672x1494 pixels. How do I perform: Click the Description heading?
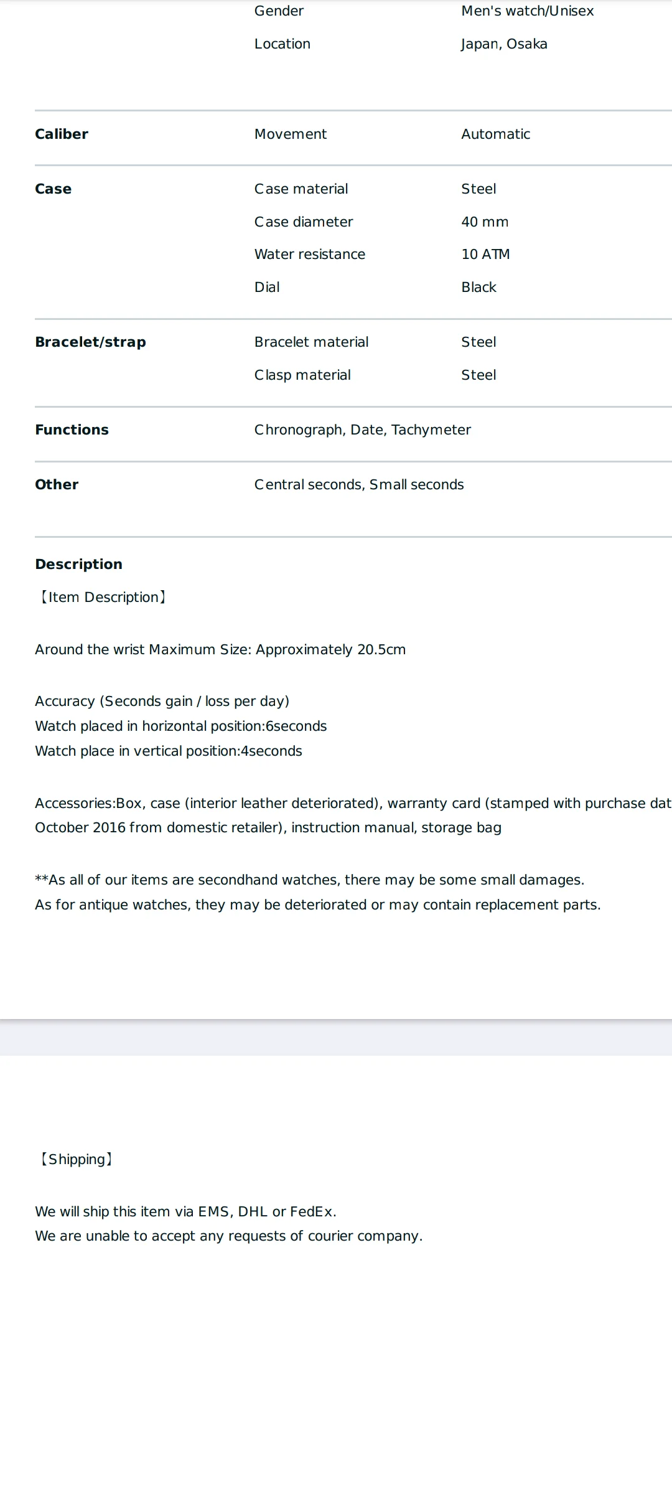click(x=78, y=564)
